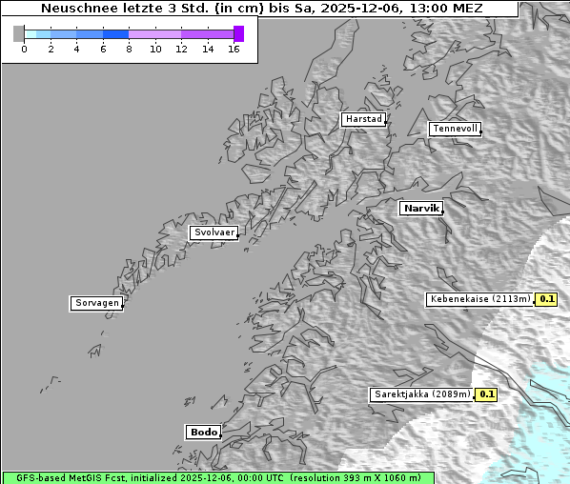Click the legend scale value 8
Screen dimensions: 570x484
129,49
